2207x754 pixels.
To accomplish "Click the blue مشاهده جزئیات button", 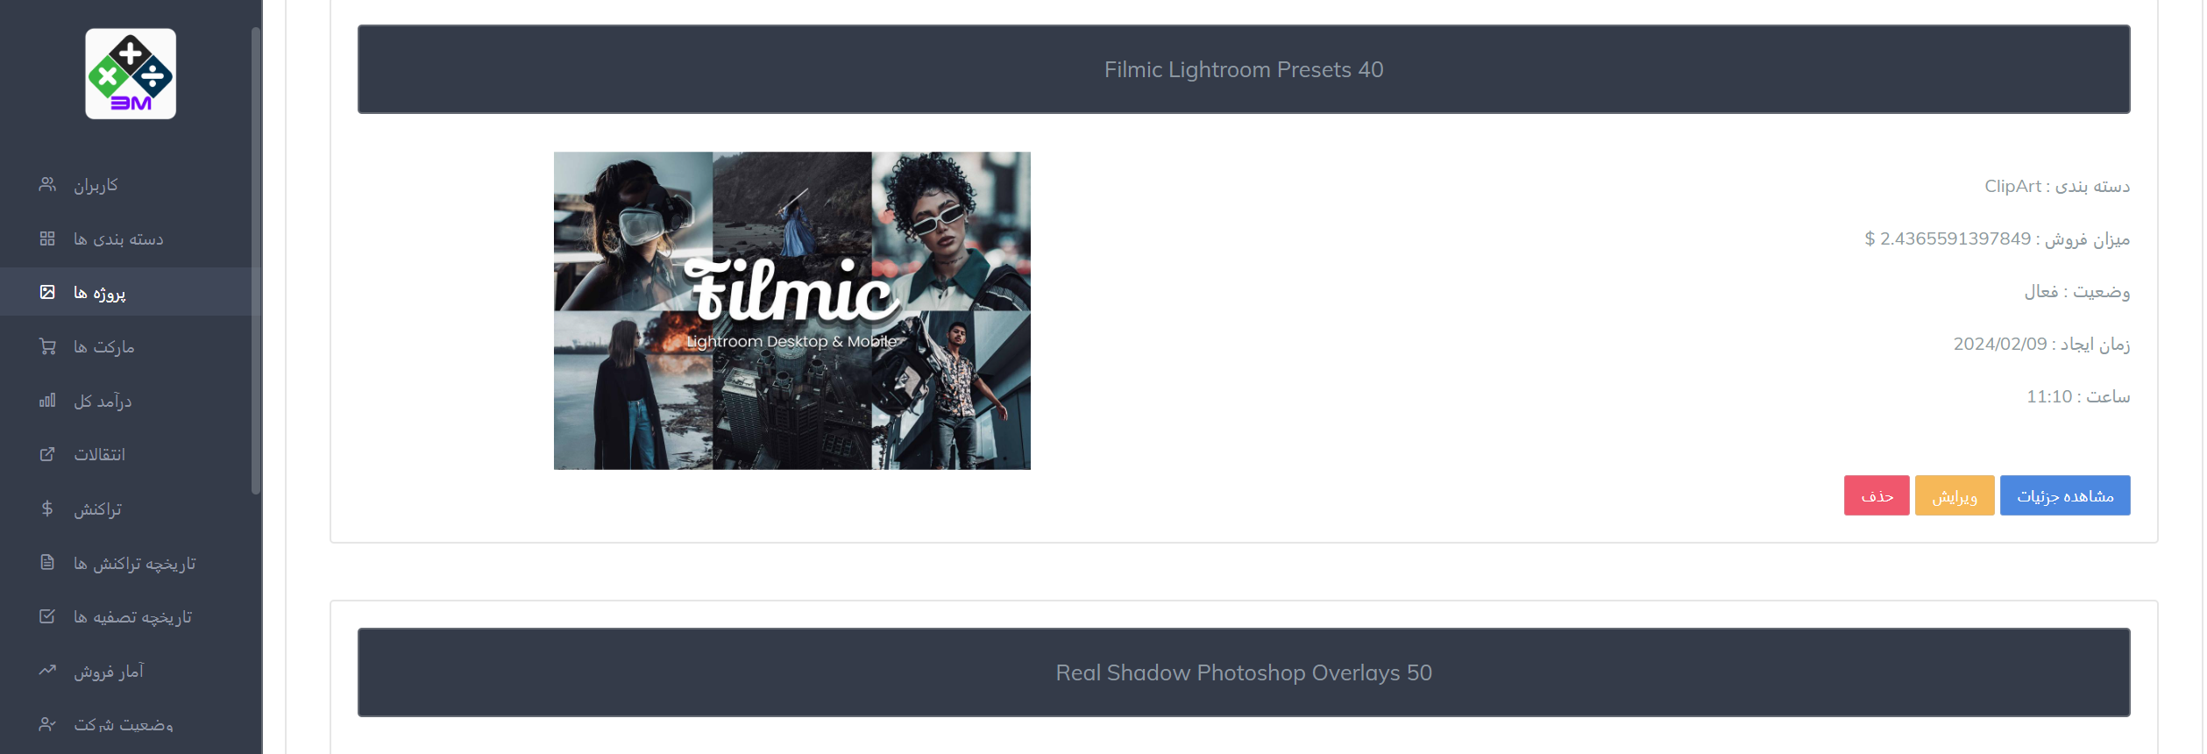I will (x=2065, y=495).
